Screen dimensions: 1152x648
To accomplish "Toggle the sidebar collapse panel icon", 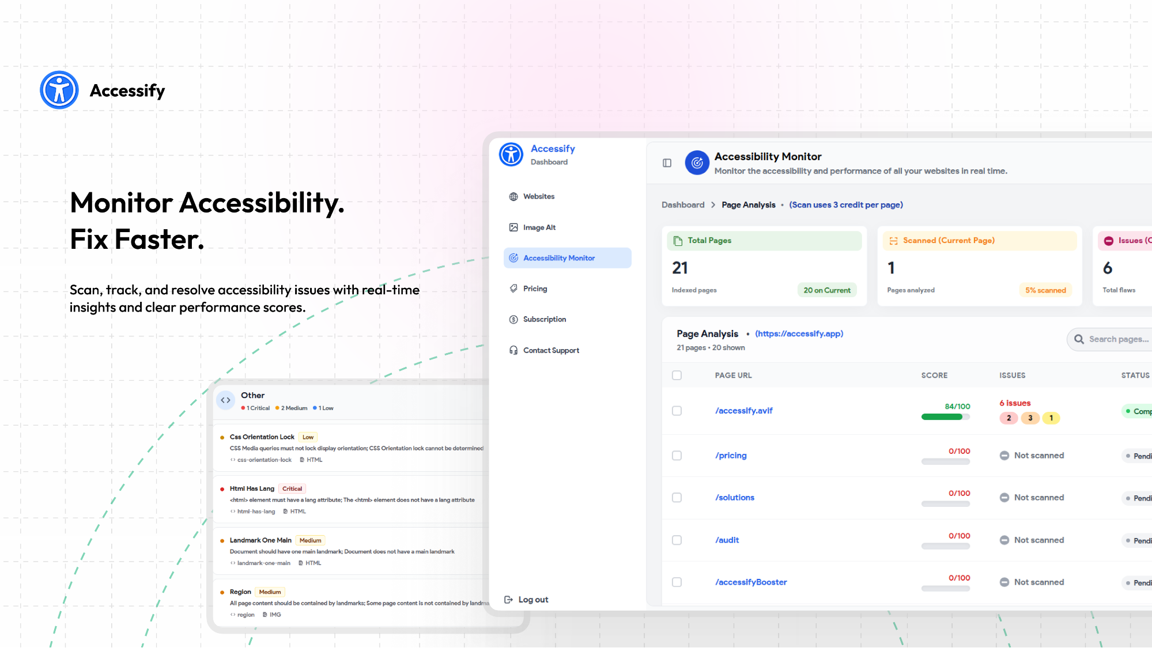I will click(x=667, y=163).
